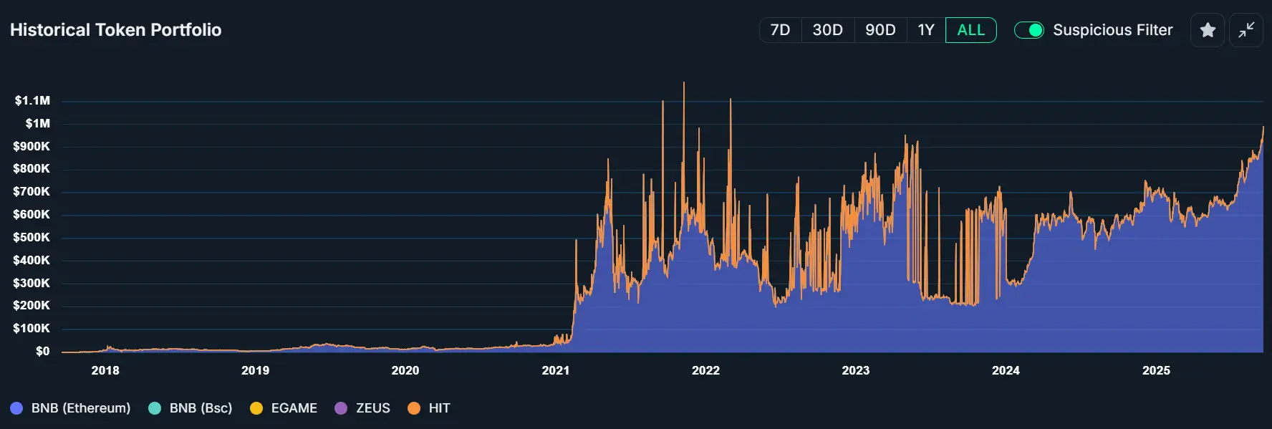Click the 2024 label on the x-axis

pyautogui.click(x=1006, y=370)
